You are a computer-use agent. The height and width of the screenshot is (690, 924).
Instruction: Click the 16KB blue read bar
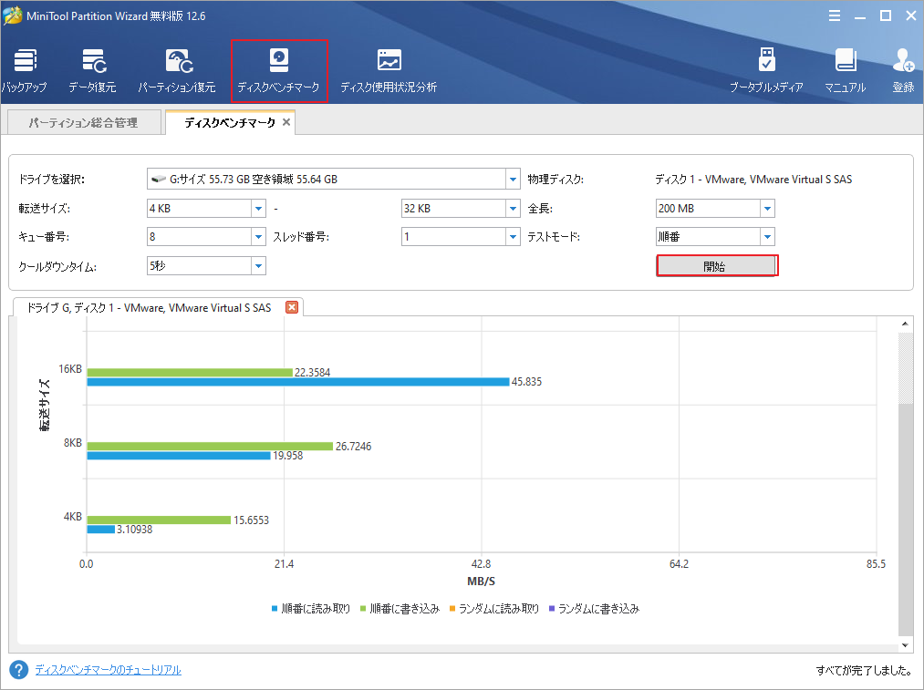tap(298, 382)
